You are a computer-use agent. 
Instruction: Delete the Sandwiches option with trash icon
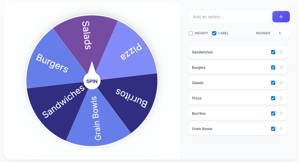[x=281, y=52]
